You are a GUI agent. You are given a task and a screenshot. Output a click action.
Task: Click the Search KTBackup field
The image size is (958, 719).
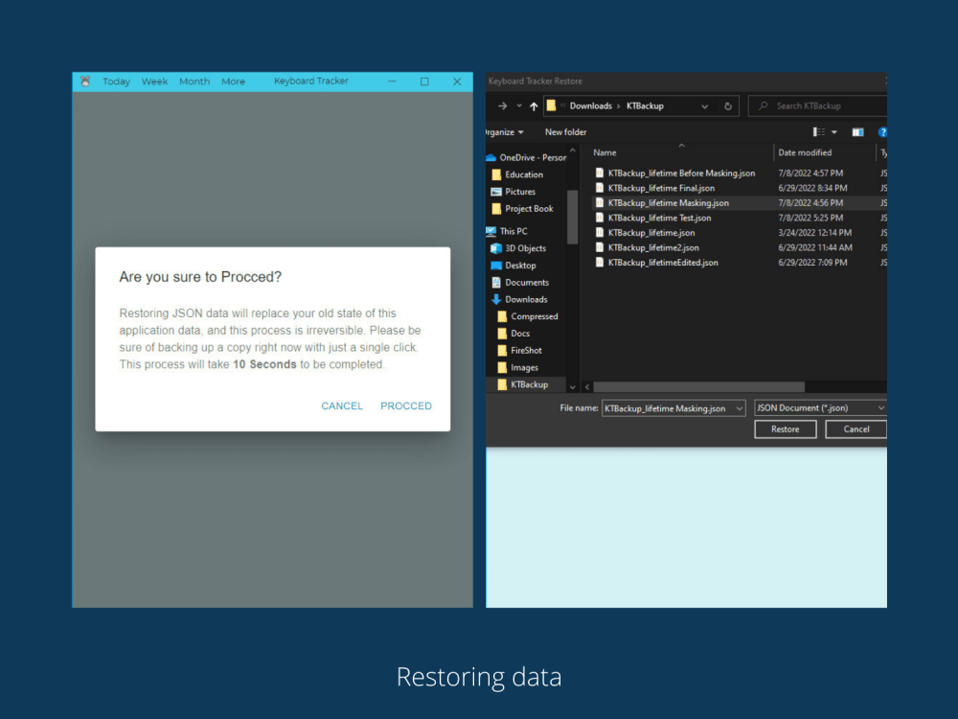click(x=818, y=105)
